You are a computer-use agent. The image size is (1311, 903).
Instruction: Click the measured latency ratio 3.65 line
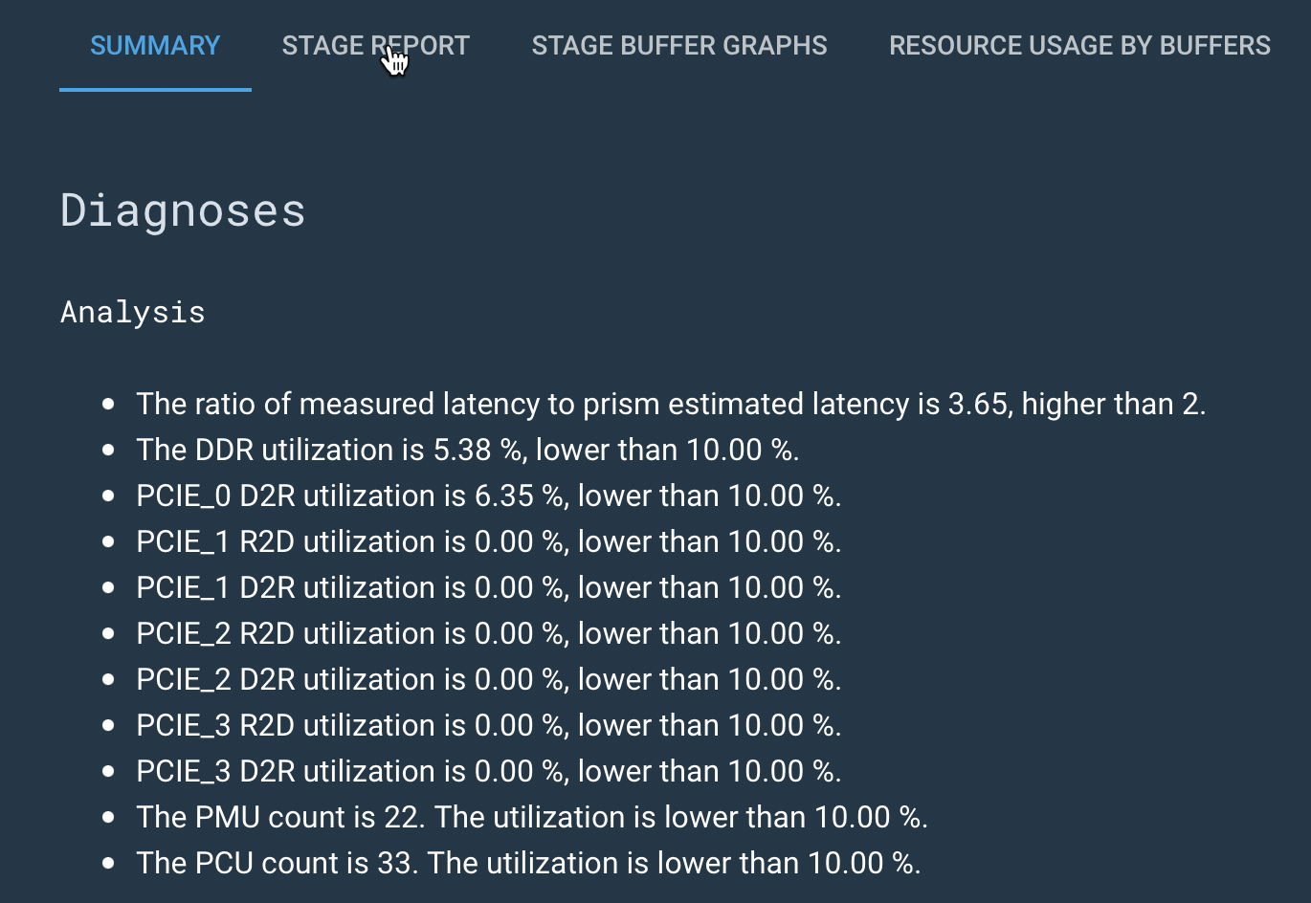coord(670,405)
